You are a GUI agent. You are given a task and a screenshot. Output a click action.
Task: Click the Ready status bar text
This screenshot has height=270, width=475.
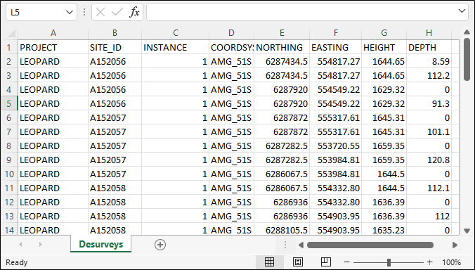17,262
